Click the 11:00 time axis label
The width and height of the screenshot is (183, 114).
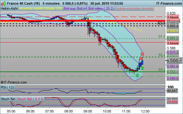tap(126, 111)
